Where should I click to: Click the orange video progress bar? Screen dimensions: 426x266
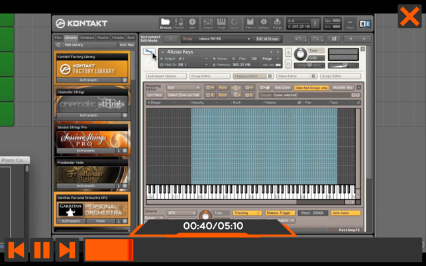coord(109,249)
